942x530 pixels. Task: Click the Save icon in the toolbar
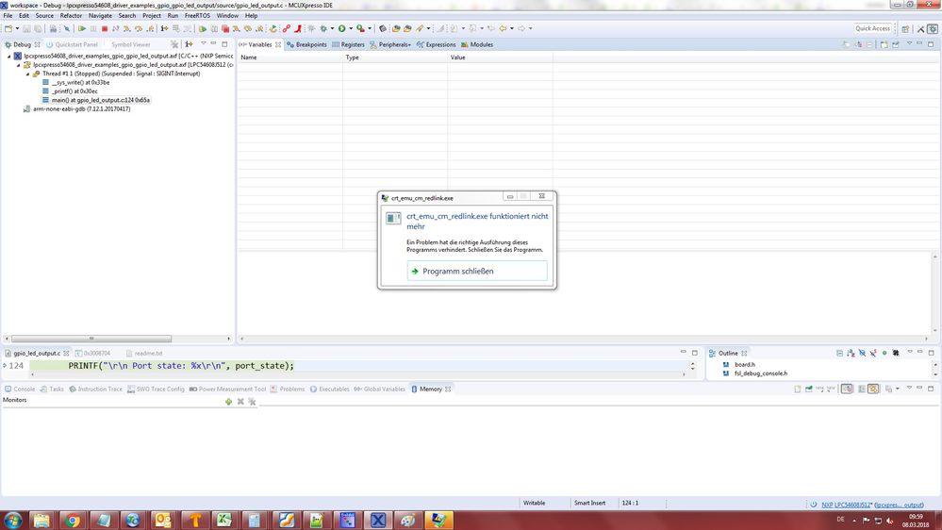point(26,28)
